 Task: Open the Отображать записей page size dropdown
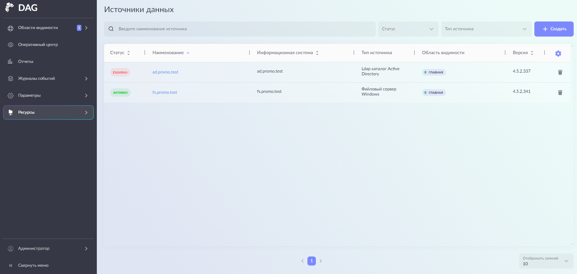(546, 261)
